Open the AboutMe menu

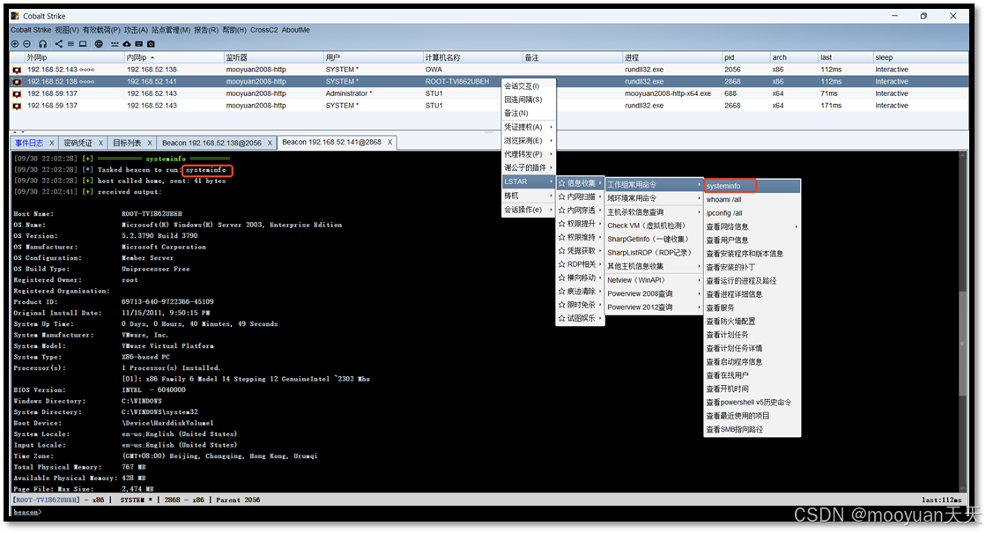295,30
